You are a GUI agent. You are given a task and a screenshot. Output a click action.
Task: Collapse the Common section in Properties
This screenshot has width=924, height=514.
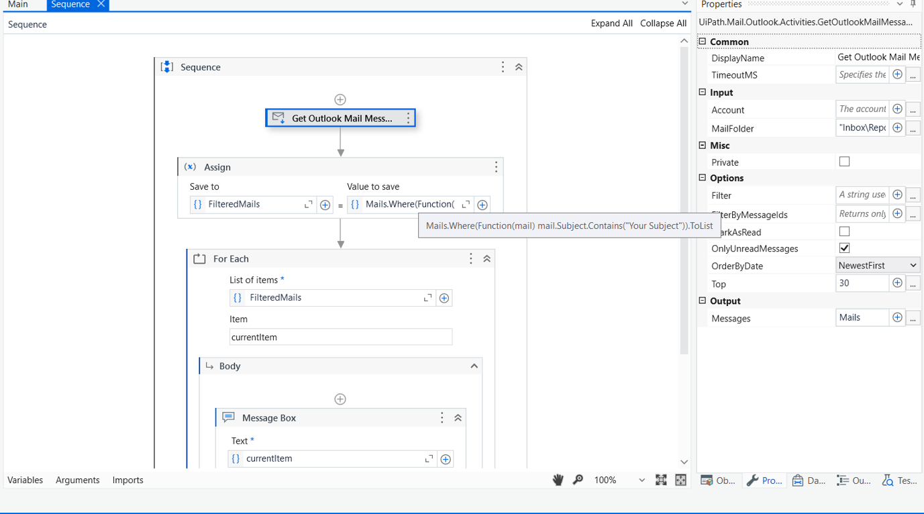702,41
